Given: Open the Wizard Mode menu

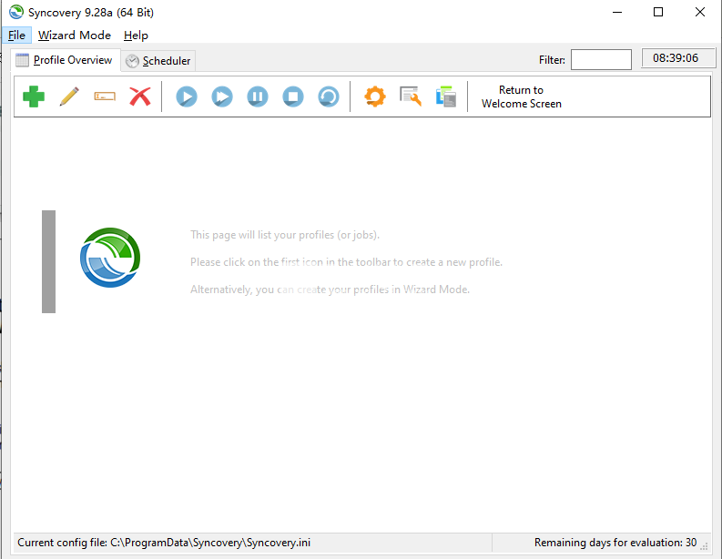Looking at the screenshot, I should [x=74, y=36].
